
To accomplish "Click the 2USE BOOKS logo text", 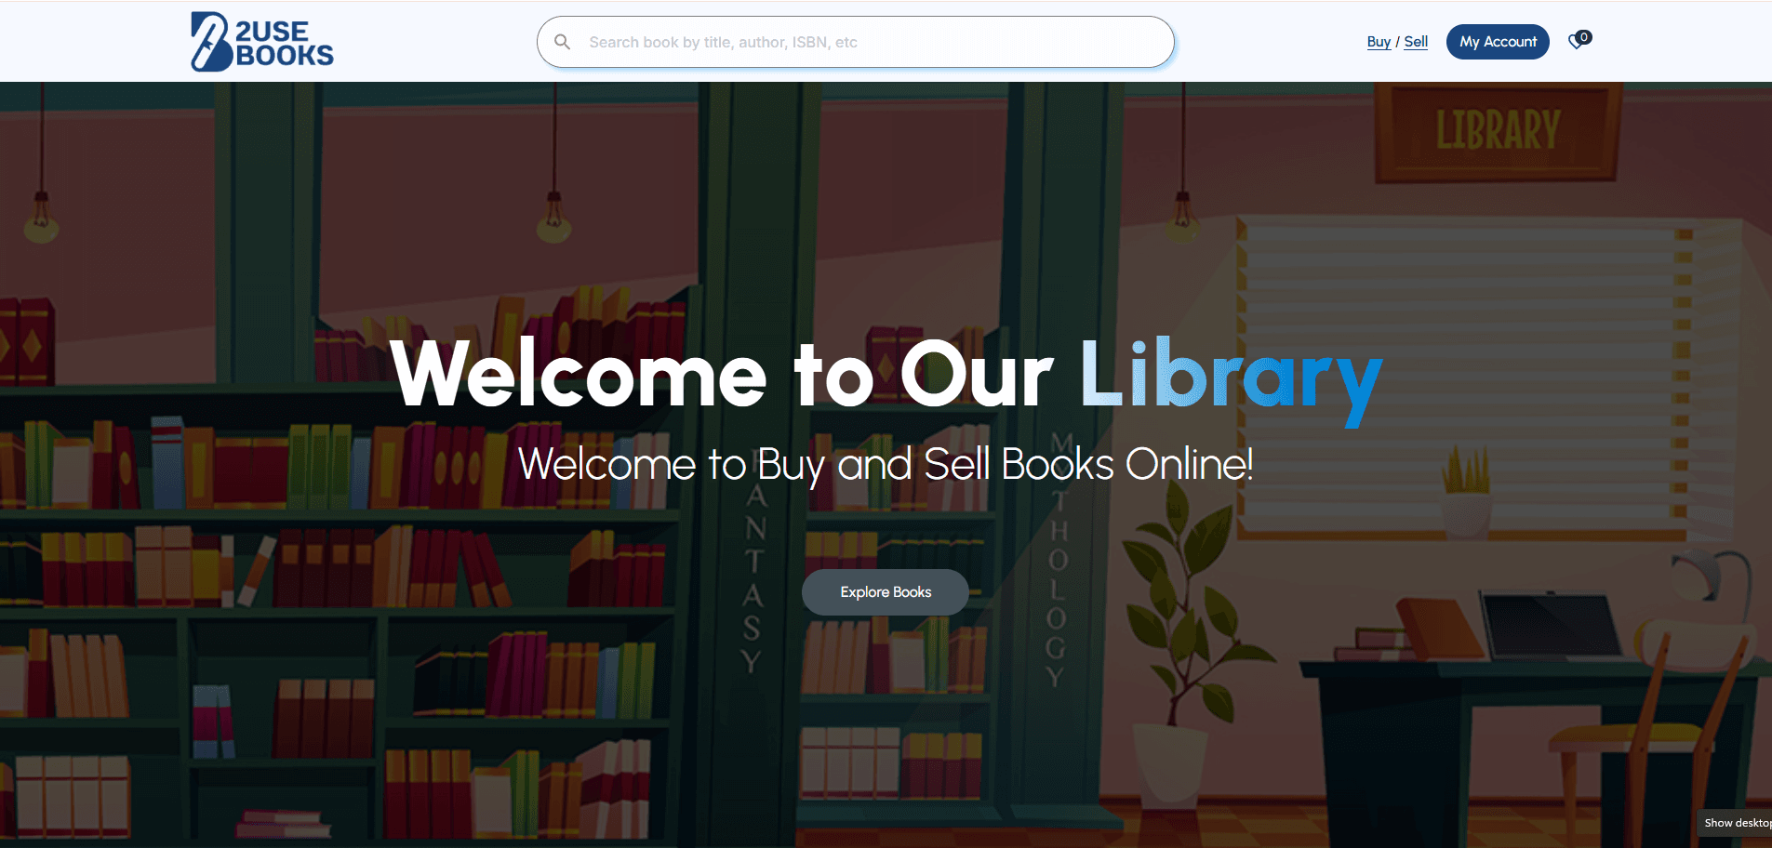I will tap(284, 44).
